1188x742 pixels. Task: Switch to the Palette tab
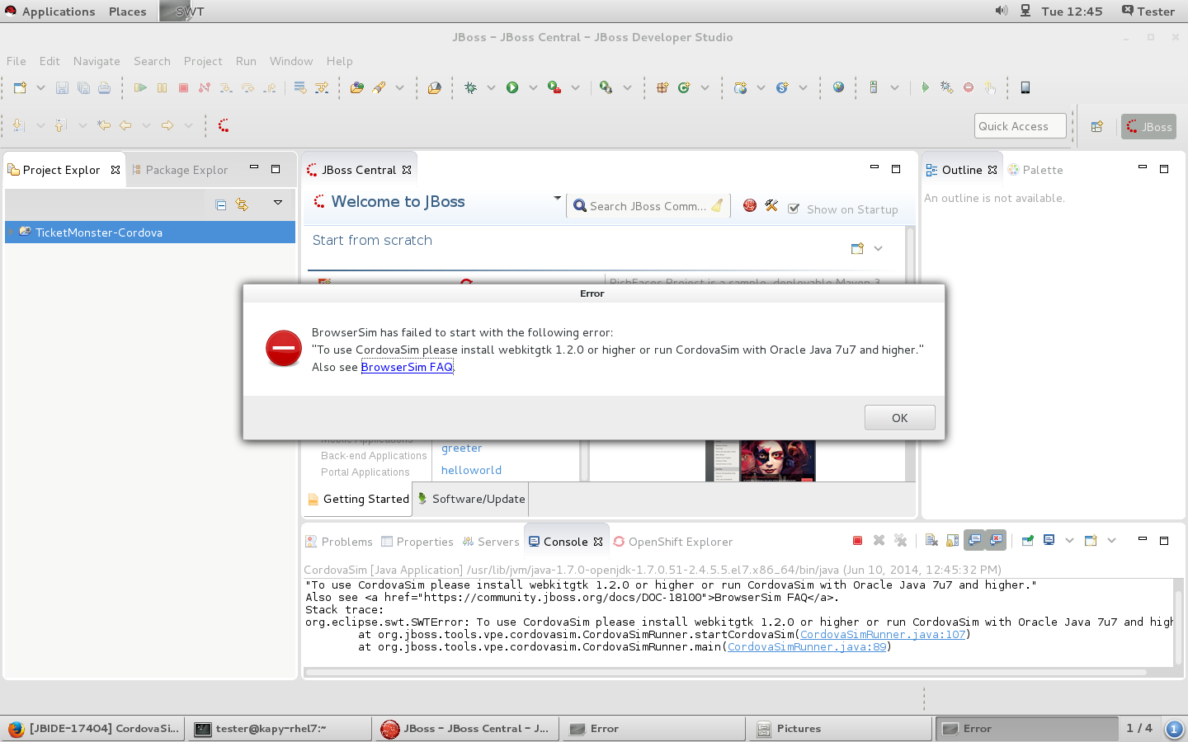click(x=1035, y=170)
